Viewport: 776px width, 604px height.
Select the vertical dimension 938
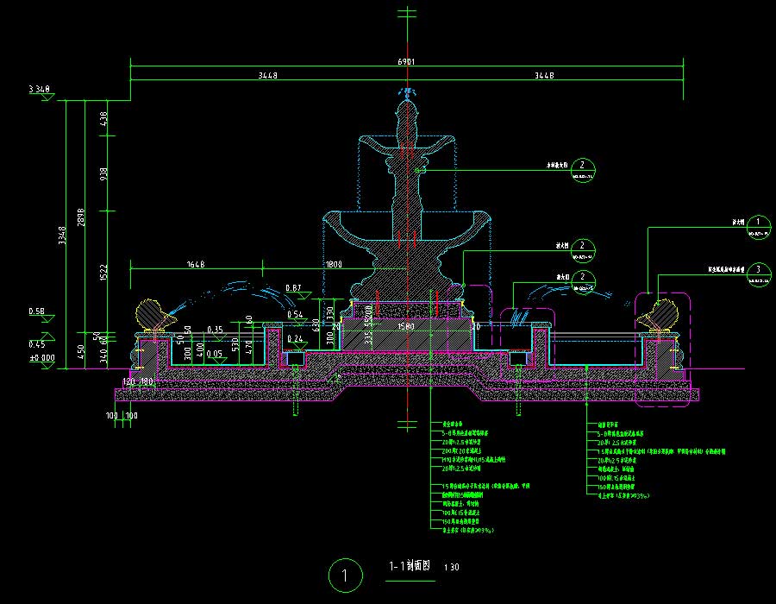coord(103,174)
